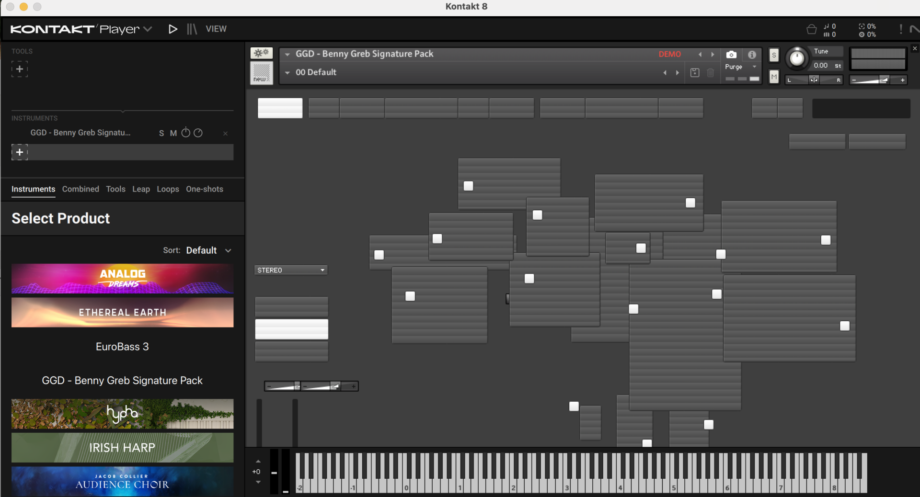Open the Purge dropdown menu
Image resolution: width=920 pixels, height=497 pixels.
click(740, 67)
